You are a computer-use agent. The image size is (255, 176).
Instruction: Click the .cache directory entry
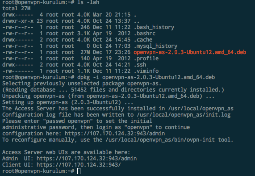click(x=143, y=40)
